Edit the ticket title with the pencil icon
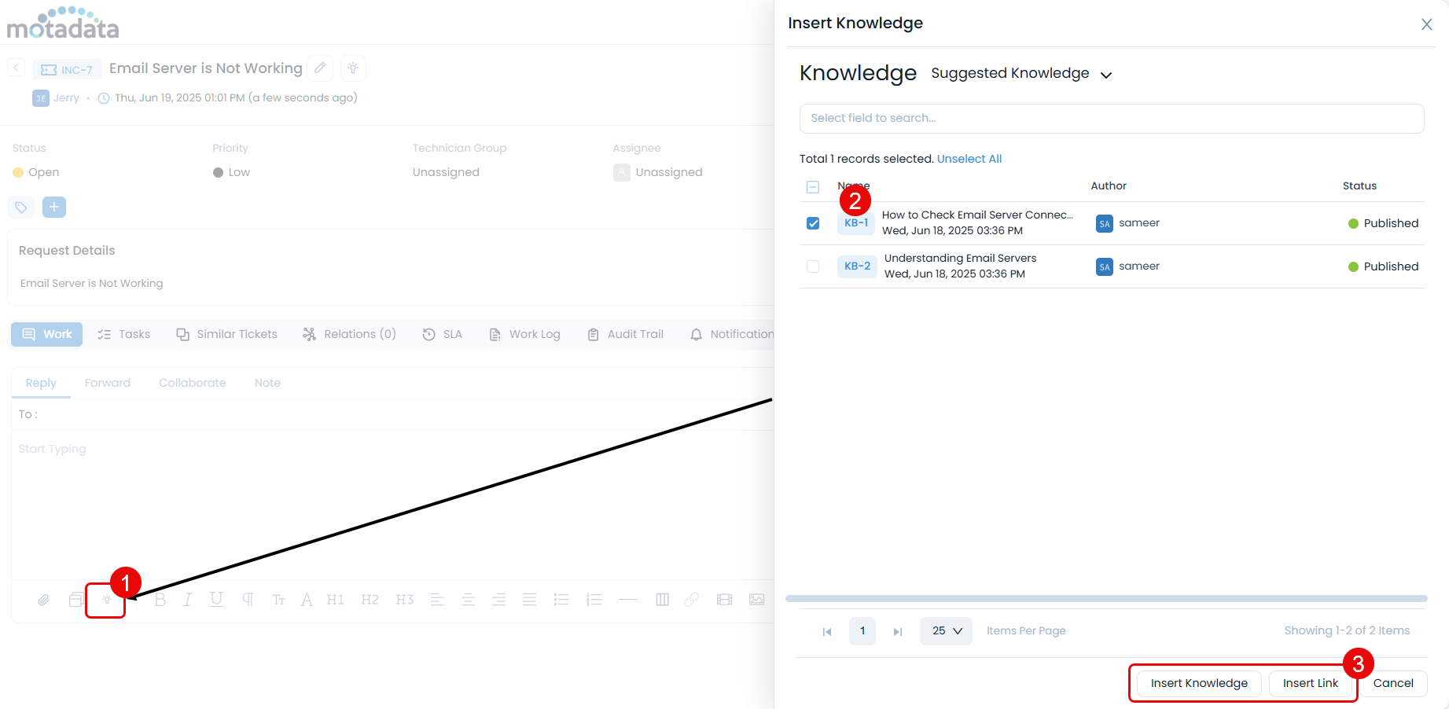The width and height of the screenshot is (1449, 709). click(x=320, y=68)
